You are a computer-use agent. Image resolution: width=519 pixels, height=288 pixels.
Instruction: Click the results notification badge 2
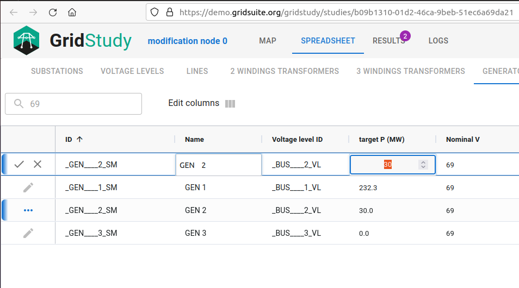(405, 36)
